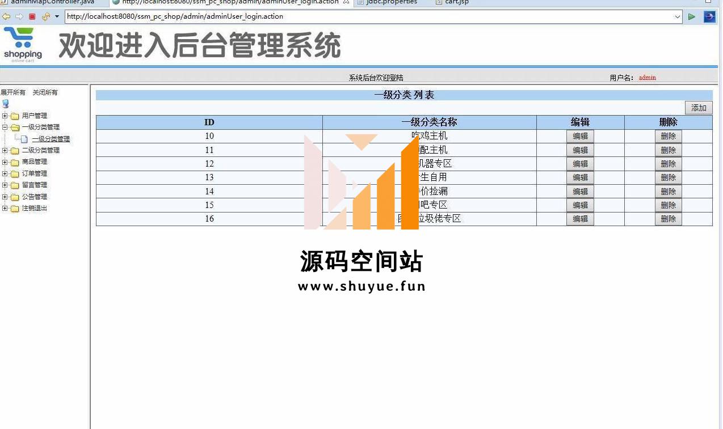The width and height of the screenshot is (723, 429).
Task: Click the 用户管理 folder icon
Action: tap(15, 116)
